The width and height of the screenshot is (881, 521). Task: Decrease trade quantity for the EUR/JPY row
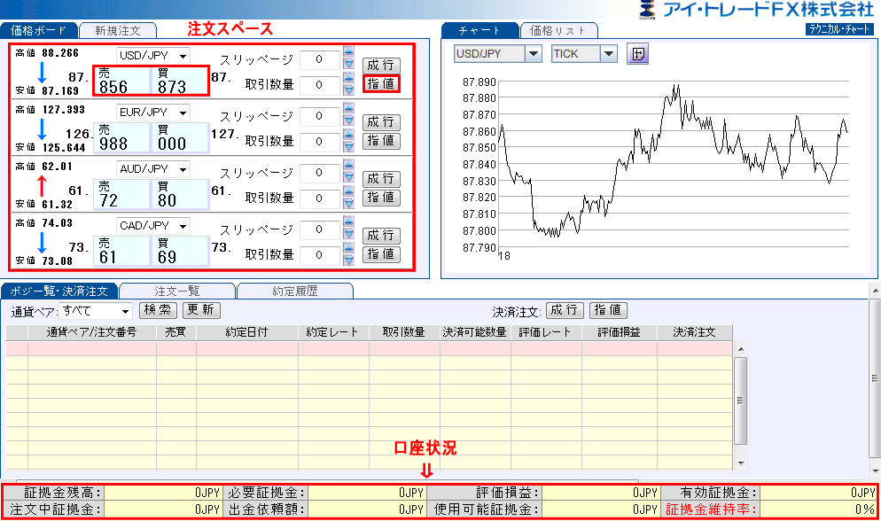(349, 145)
